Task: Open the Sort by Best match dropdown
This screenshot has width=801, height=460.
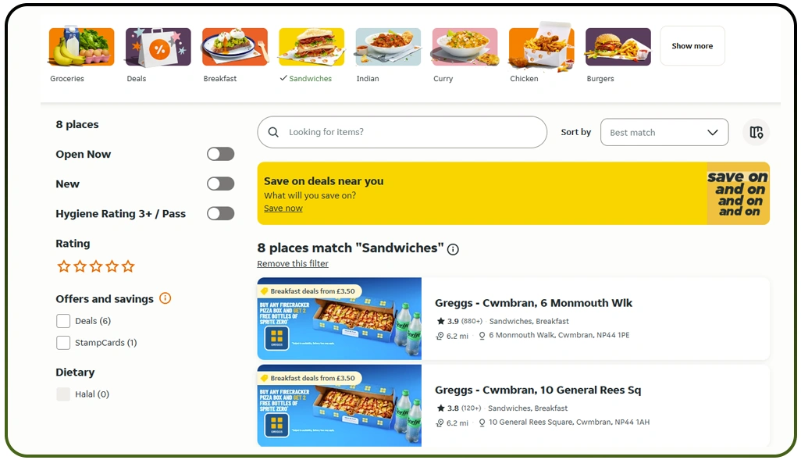Action: coord(664,133)
